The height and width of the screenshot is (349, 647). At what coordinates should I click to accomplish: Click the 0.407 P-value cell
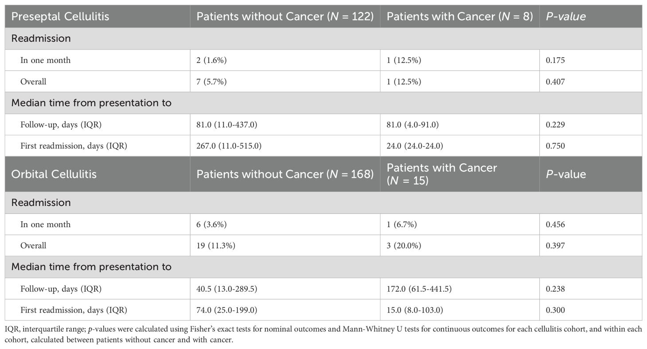[555, 82]
